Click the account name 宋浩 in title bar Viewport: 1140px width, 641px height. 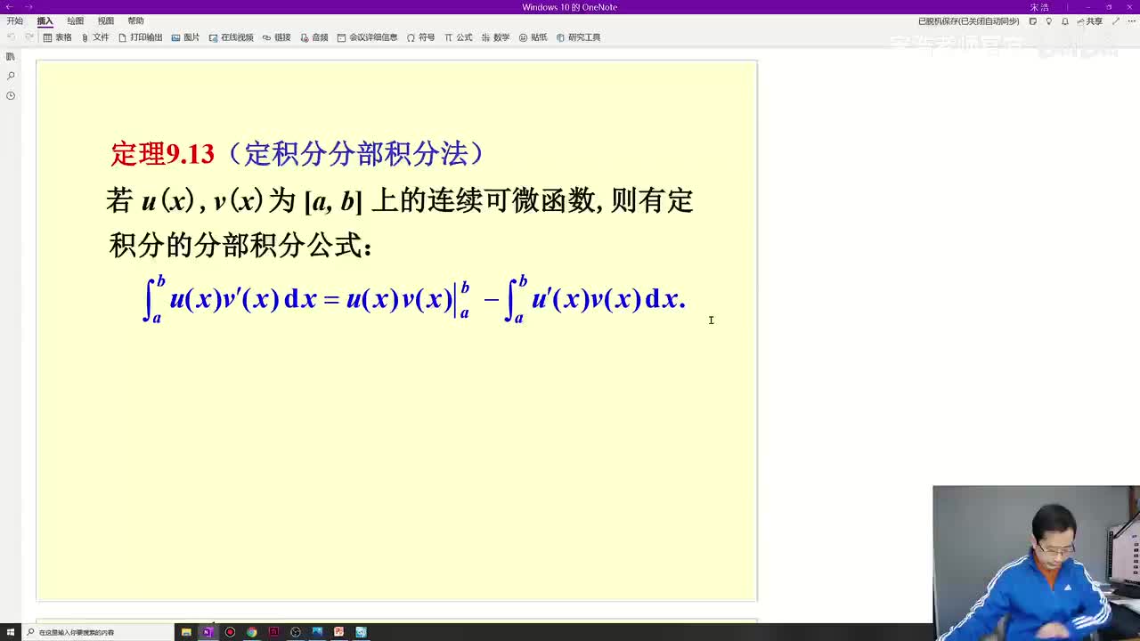point(1039,7)
